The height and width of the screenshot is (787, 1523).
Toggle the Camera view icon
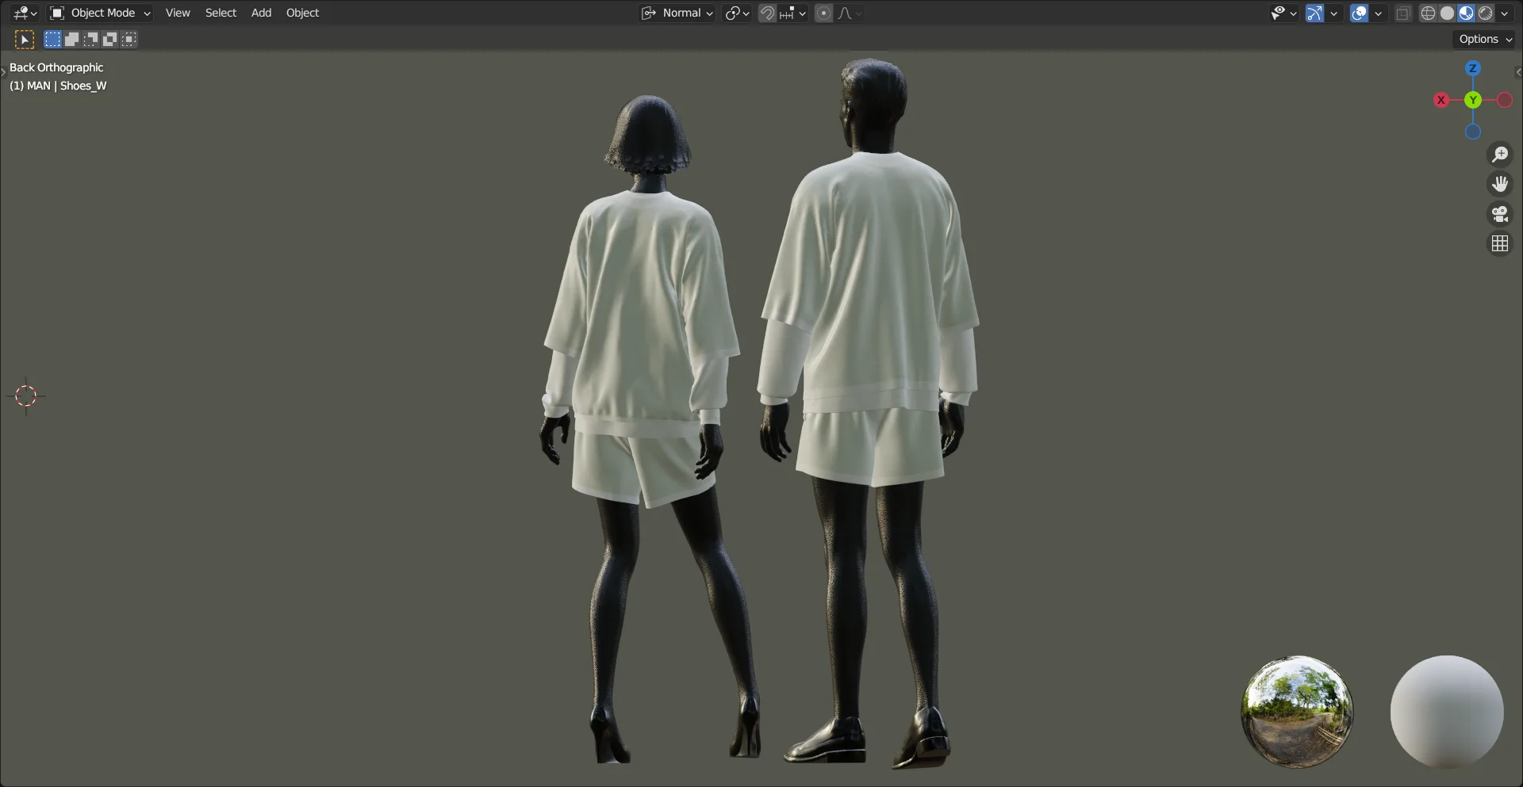(x=1500, y=213)
